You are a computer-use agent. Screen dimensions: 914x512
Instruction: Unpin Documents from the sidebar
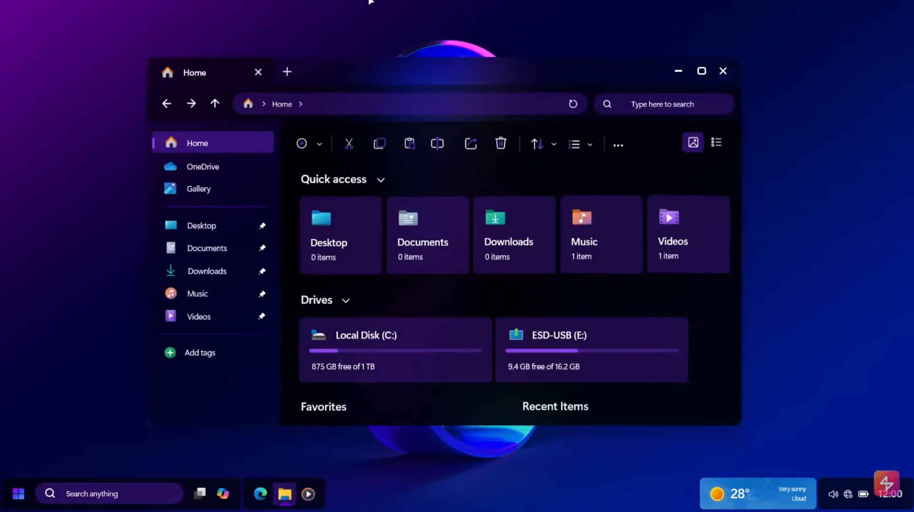262,248
